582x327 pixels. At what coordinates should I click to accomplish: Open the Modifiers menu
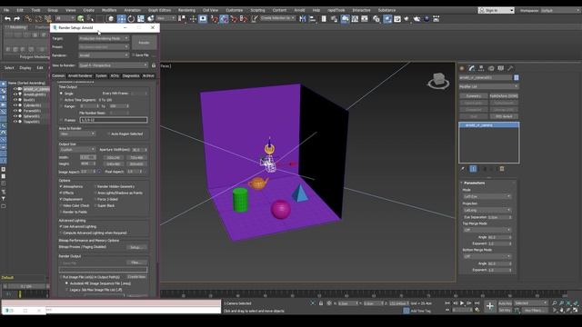tap(109, 10)
